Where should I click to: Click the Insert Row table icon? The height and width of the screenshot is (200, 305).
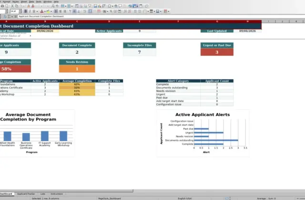(62, 6)
